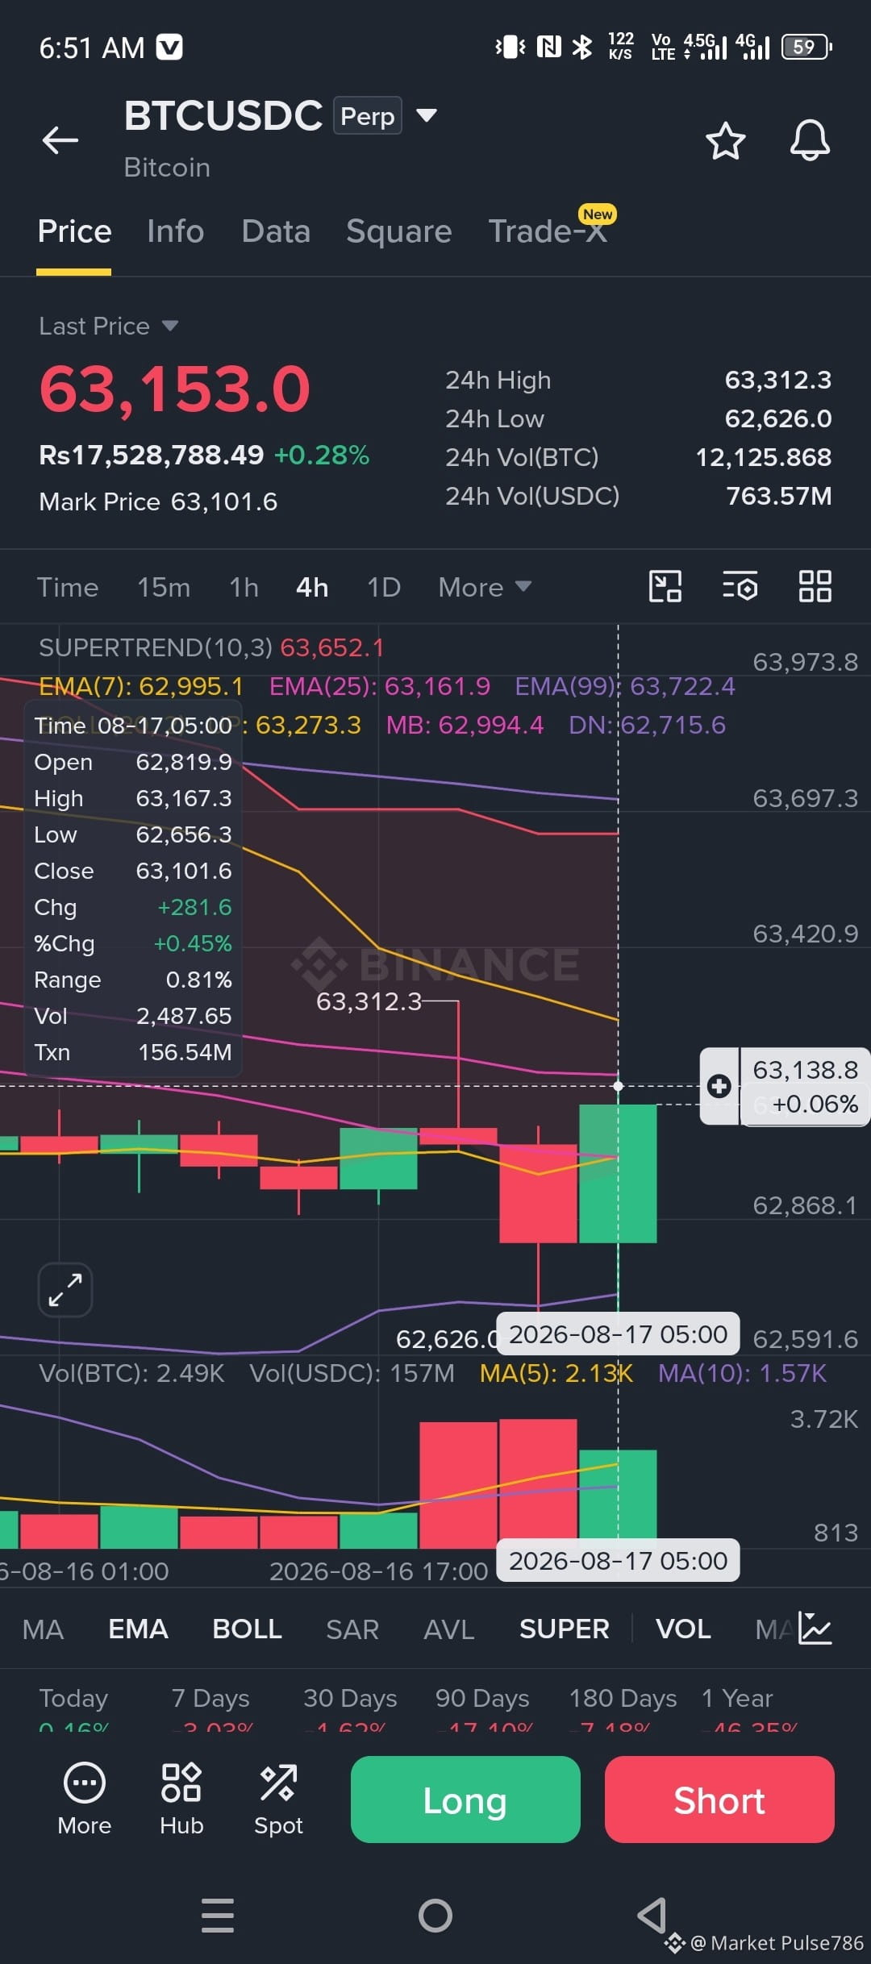The image size is (871, 1964).
Task: Tap the last price 63,153.0
Action: click(x=175, y=389)
